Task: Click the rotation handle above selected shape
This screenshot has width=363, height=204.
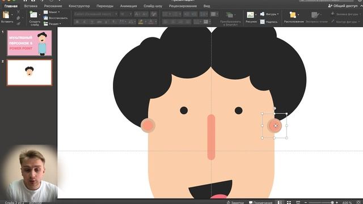Action: pos(275,108)
